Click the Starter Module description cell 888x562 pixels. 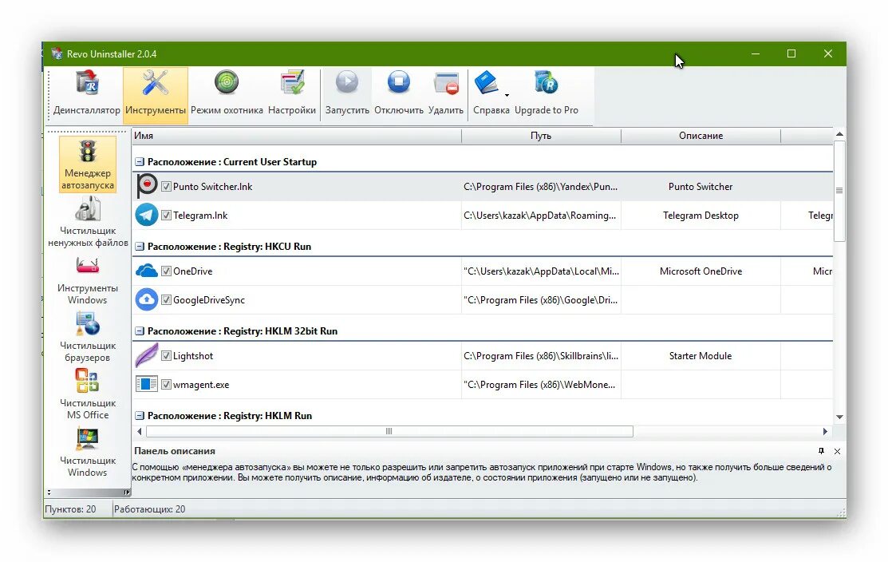pos(701,356)
